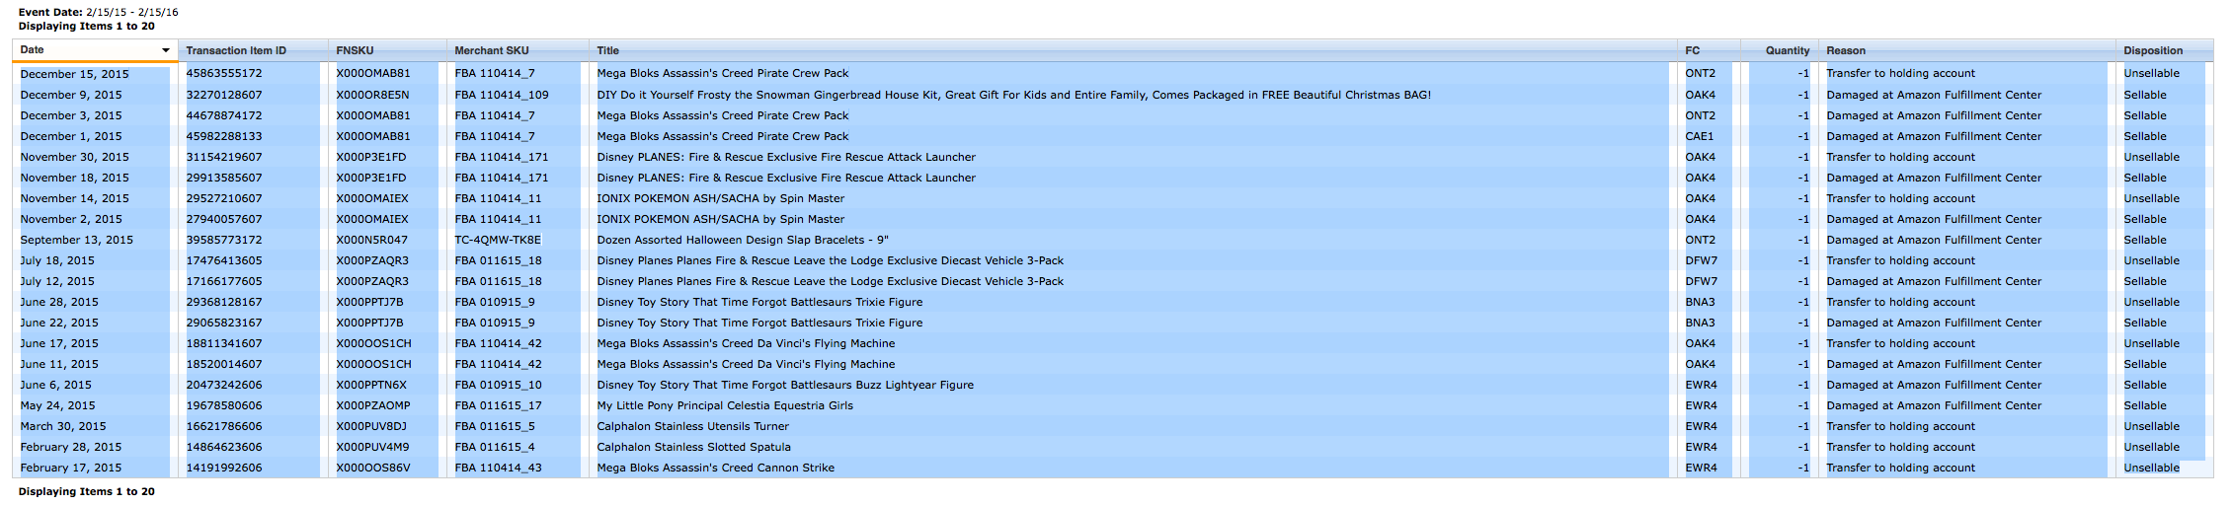The height and width of the screenshot is (505, 2233).
Task: Select date cell February 28, 2015
Action: 71,447
